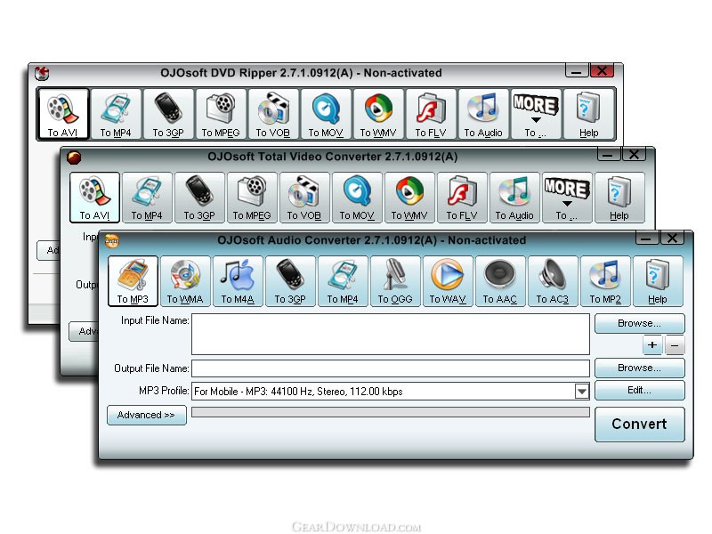Choose To Audio in Total Video Converter
The image size is (712, 534).
tap(514, 198)
